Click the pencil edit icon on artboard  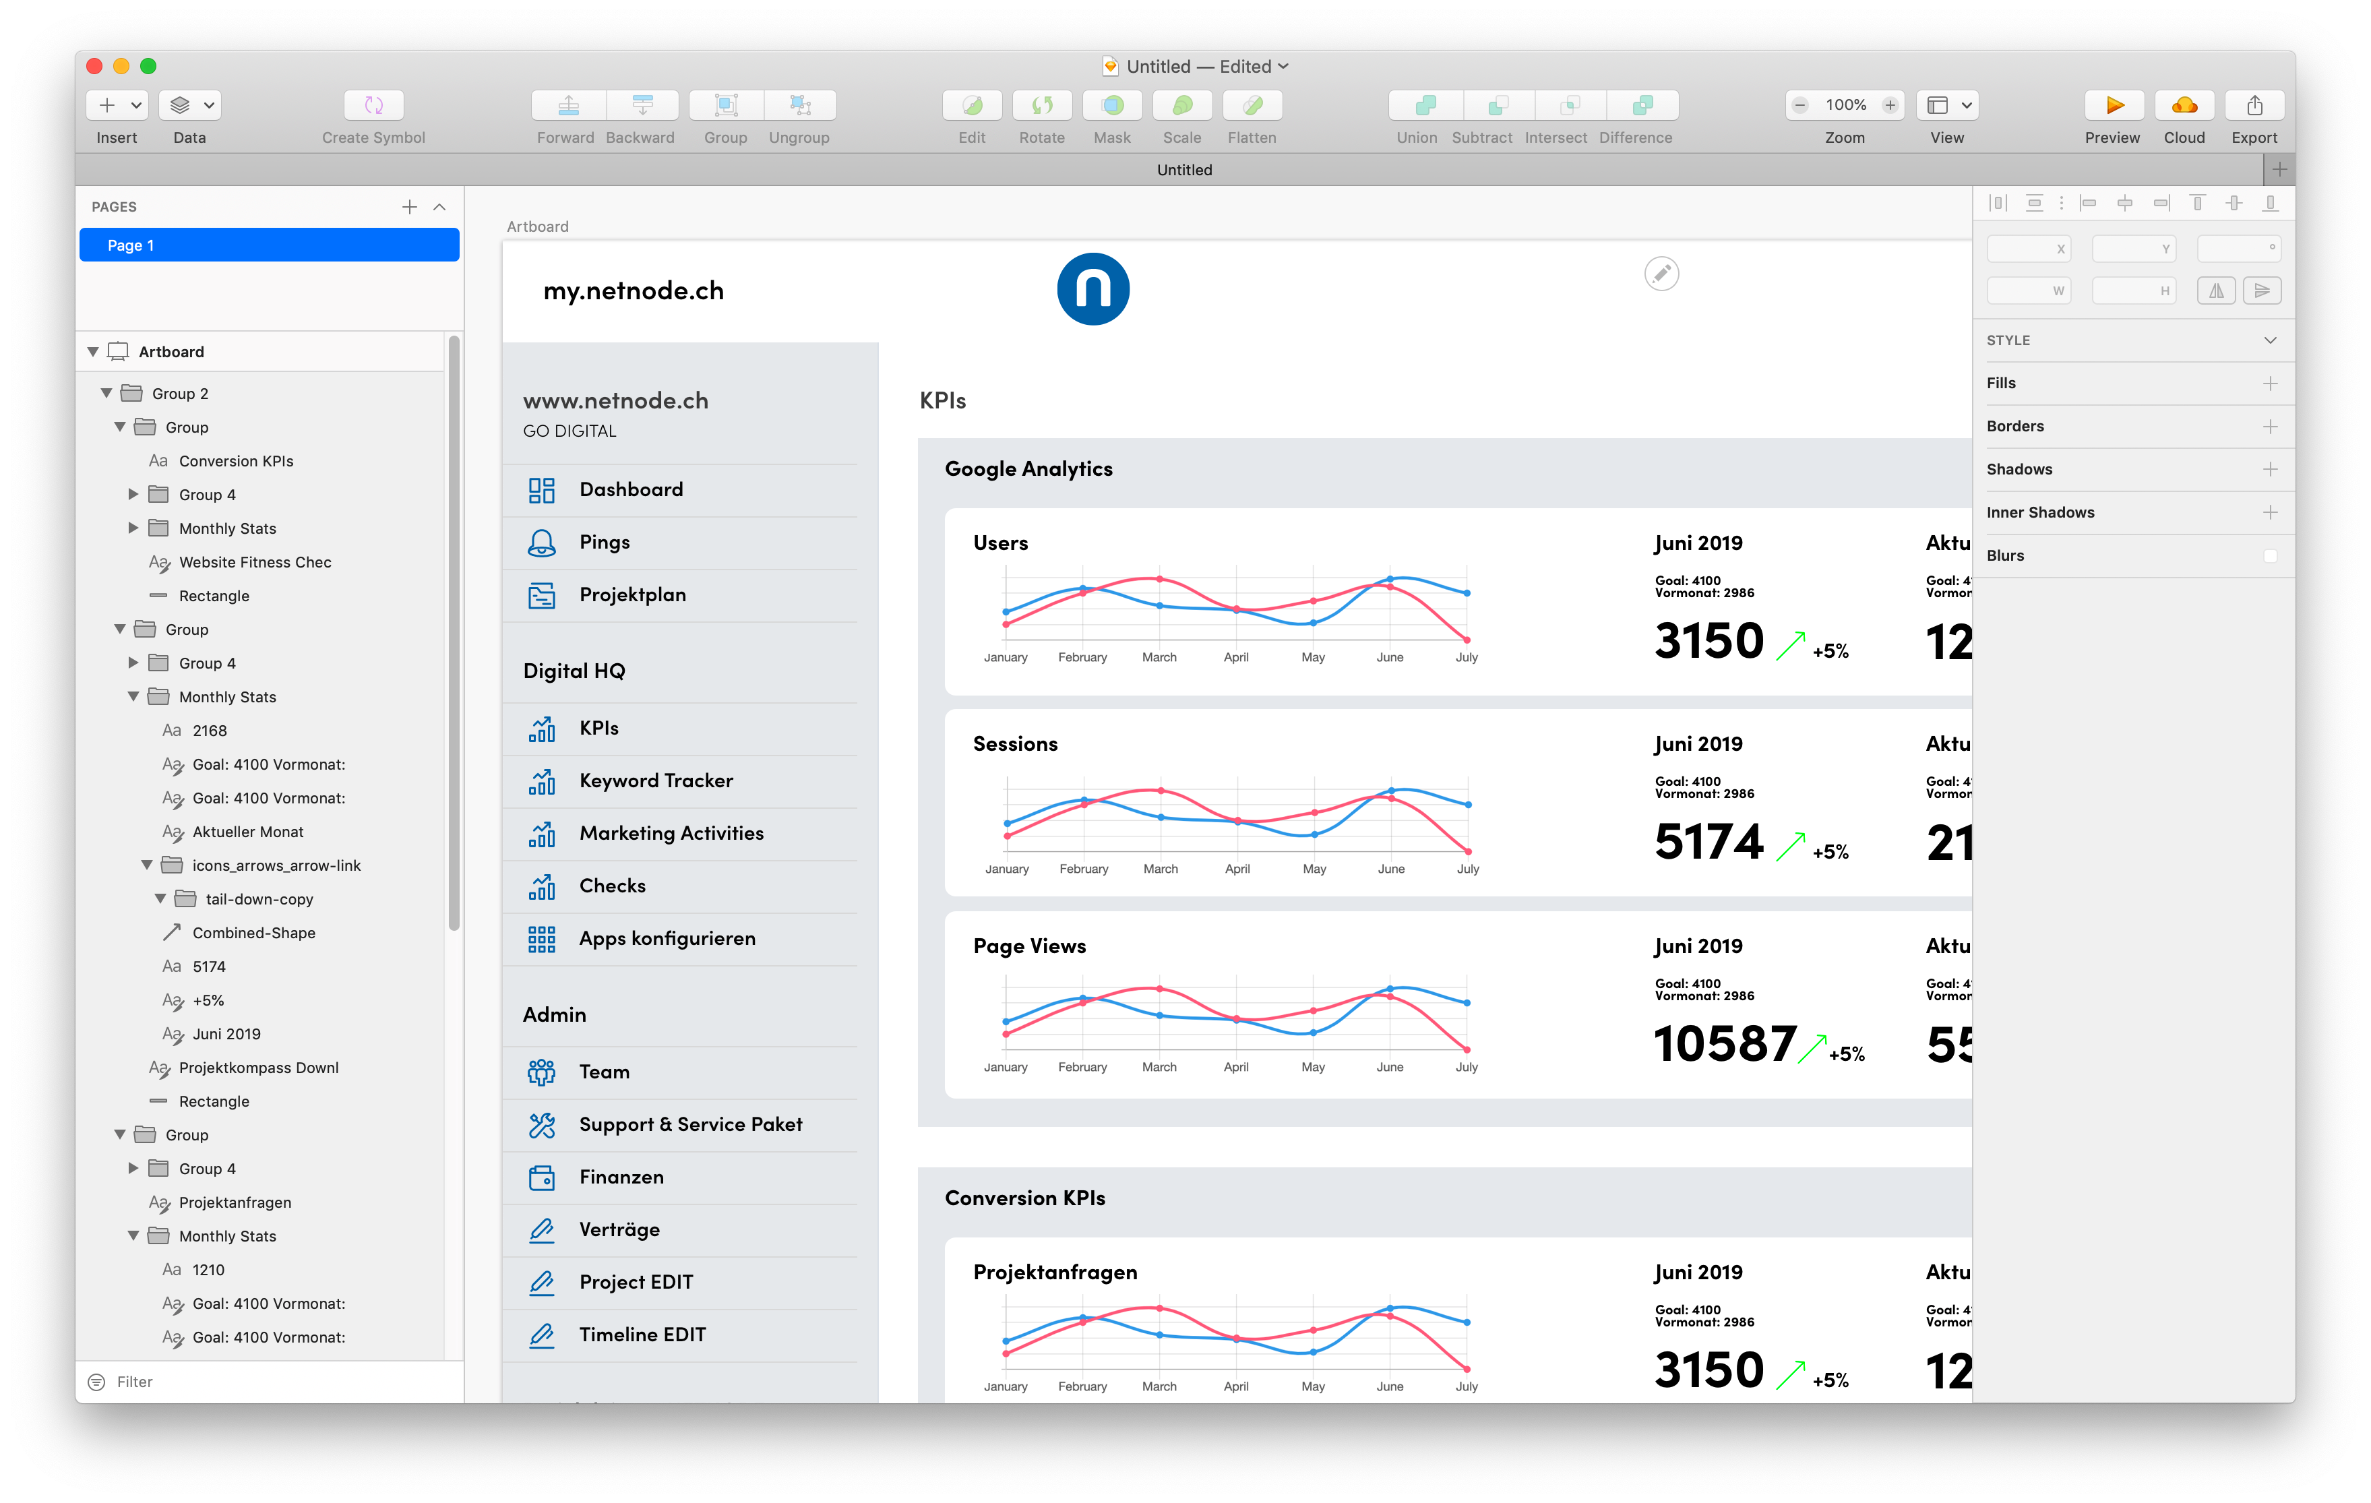coord(1661,274)
